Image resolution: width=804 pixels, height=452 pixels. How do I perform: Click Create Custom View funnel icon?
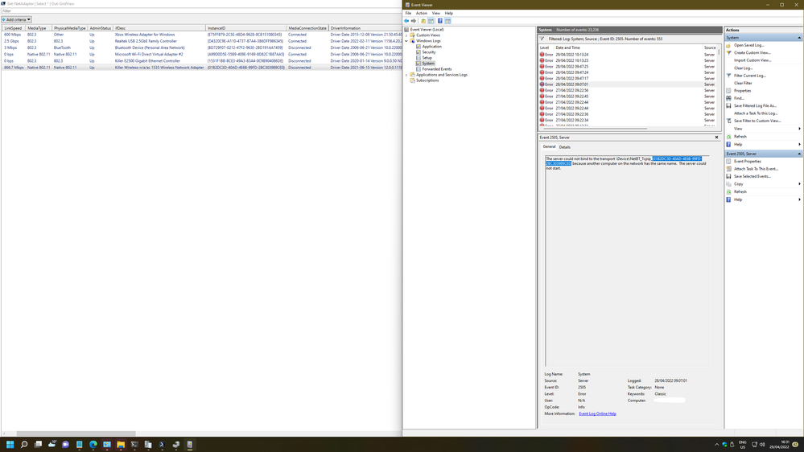pos(728,53)
